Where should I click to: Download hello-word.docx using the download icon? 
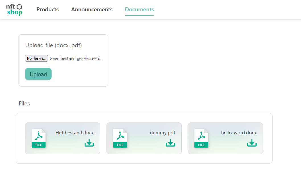pos(252,143)
